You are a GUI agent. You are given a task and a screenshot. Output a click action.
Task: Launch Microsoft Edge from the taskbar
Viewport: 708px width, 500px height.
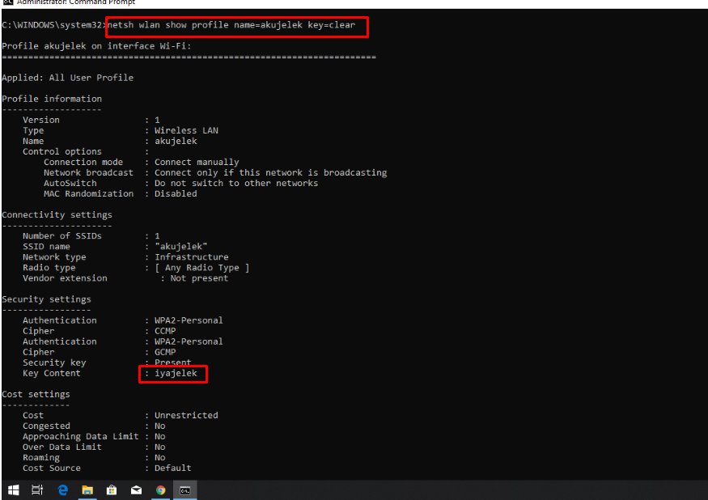pos(63,490)
